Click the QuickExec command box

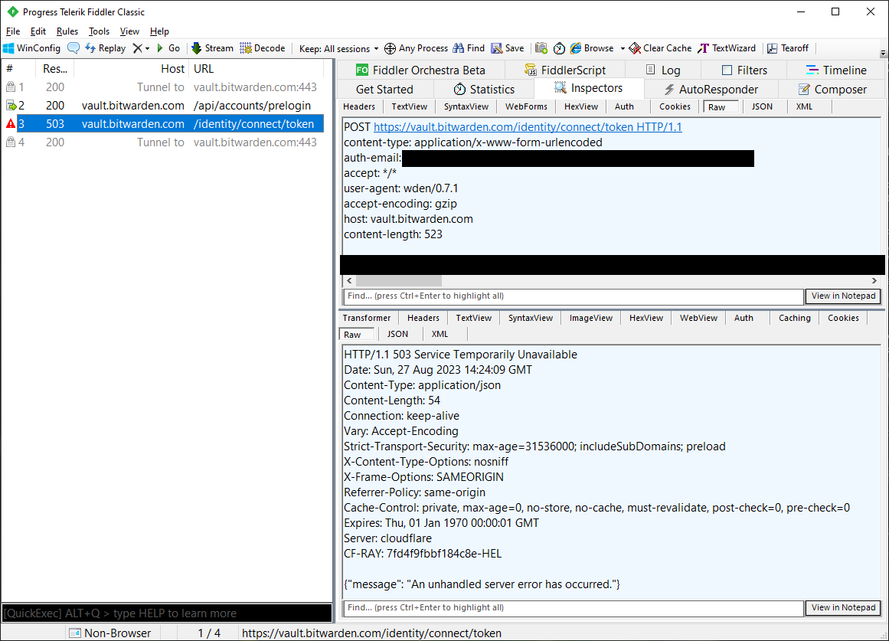click(x=167, y=613)
